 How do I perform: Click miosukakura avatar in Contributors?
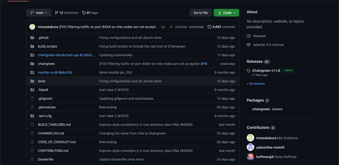[x=250, y=138]
